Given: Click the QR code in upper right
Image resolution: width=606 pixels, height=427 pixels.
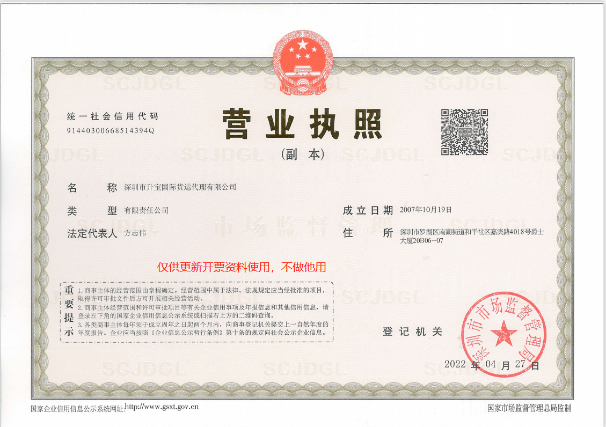Looking at the screenshot, I should pos(464,132).
